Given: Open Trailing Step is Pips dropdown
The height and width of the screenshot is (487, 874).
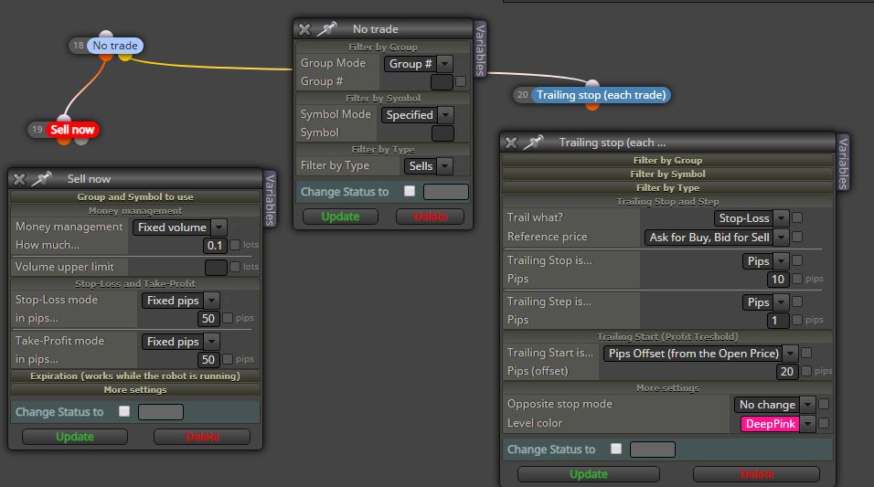Looking at the screenshot, I should (765, 302).
